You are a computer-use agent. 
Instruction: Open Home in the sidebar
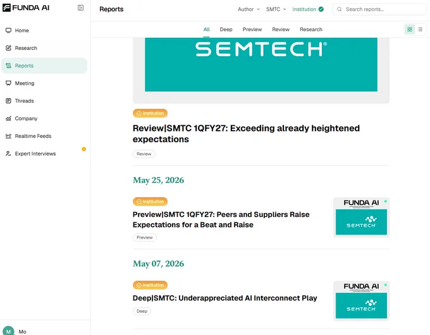point(44,30)
